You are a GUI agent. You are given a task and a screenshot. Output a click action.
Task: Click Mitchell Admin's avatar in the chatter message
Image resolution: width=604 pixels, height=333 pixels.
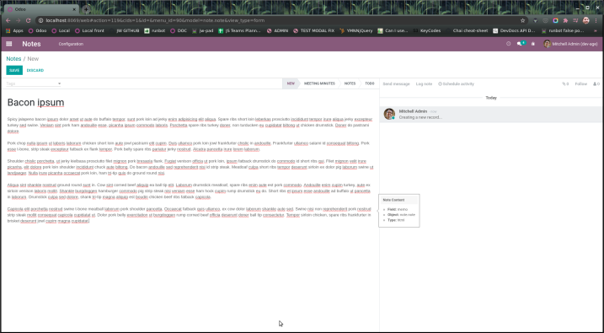coord(389,114)
